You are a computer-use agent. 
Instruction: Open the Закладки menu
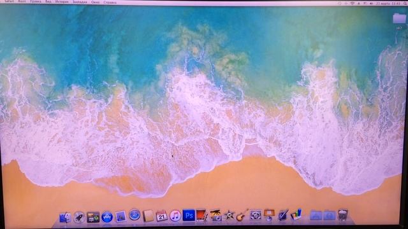tap(80, 2)
